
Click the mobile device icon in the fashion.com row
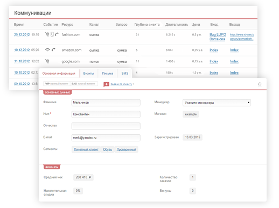(x=52, y=34)
